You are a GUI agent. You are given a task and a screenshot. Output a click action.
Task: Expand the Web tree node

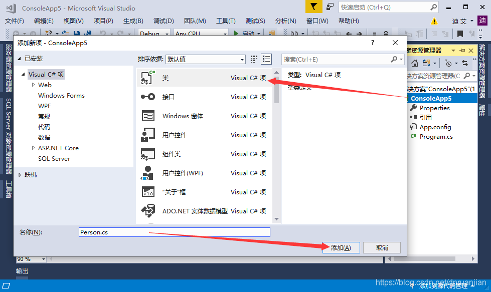[33, 85]
